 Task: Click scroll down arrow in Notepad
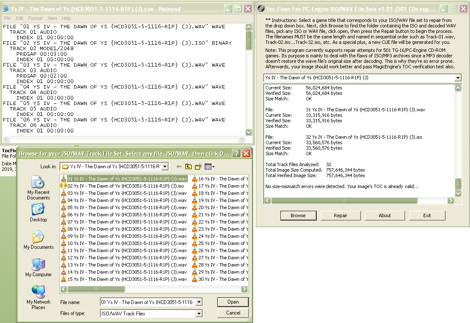(248, 132)
